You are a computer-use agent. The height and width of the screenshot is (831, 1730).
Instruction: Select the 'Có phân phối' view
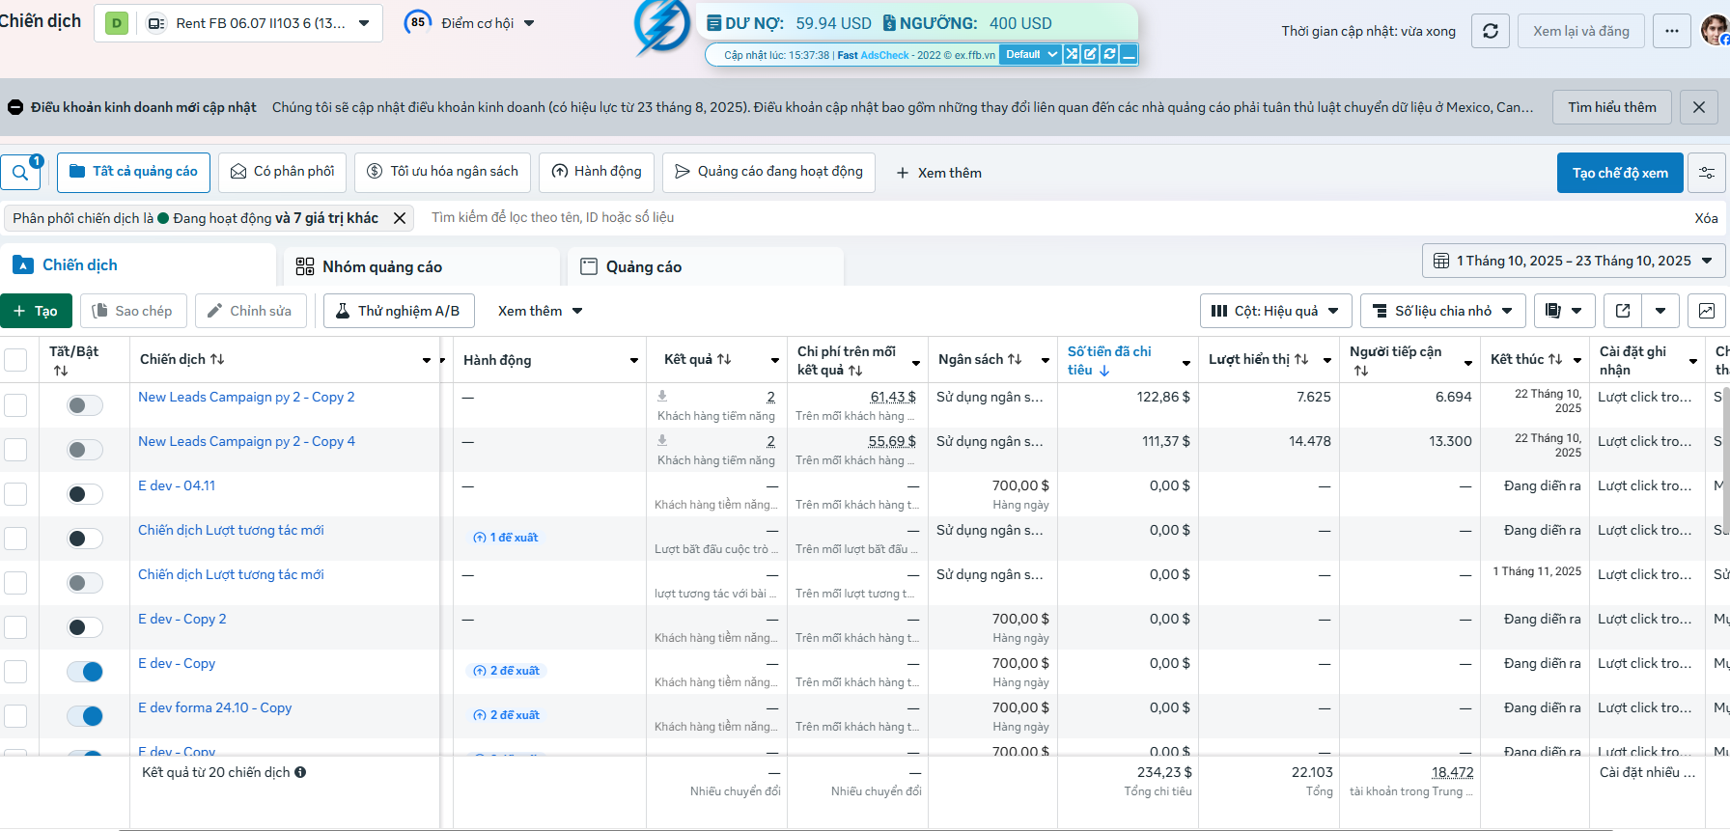[x=282, y=172]
